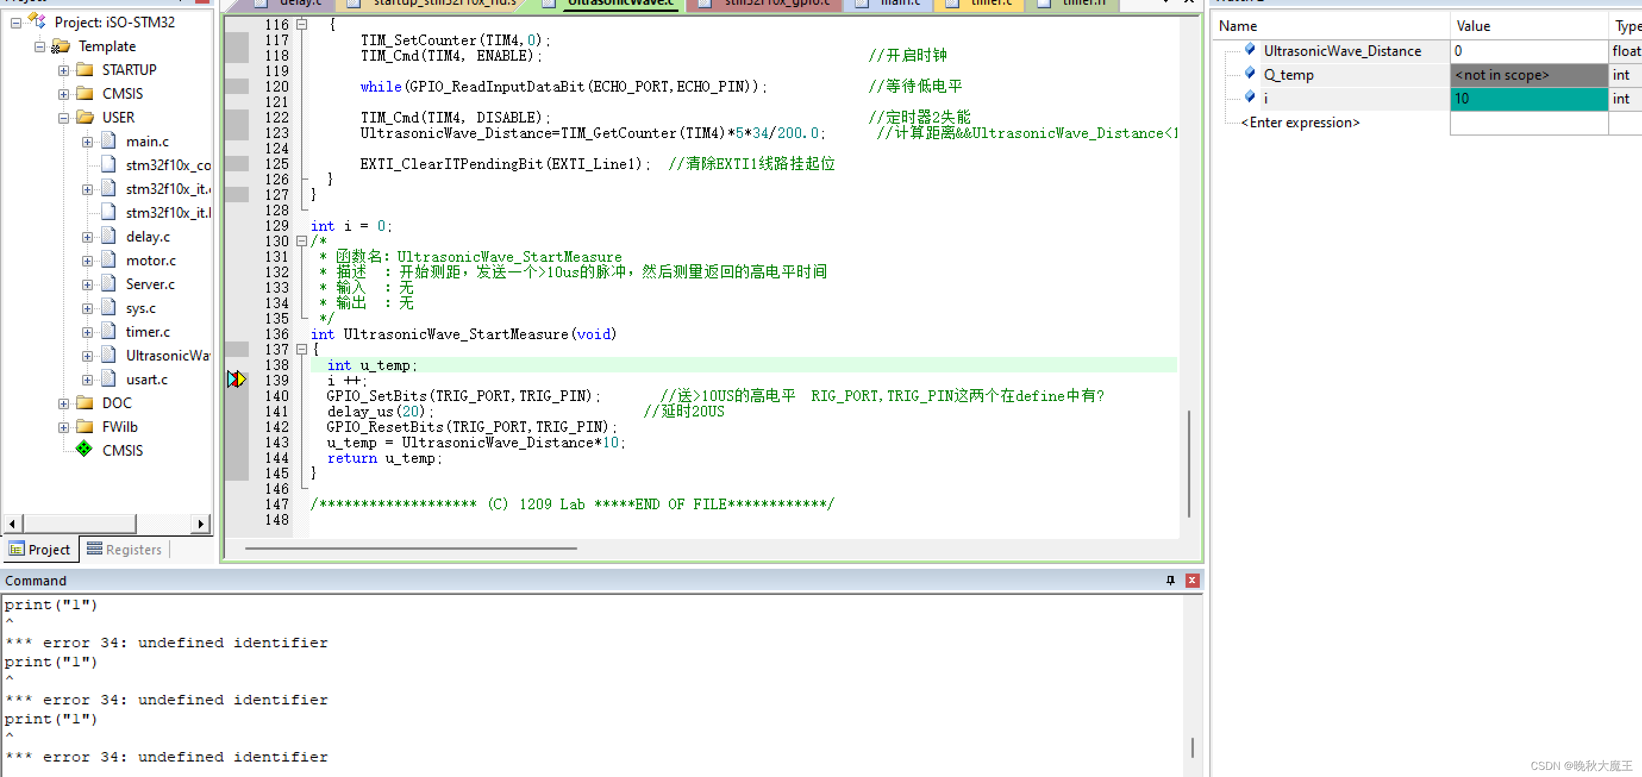1642x777 pixels.
Task: Click the current execution arrow at line 139
Action: [x=236, y=379]
